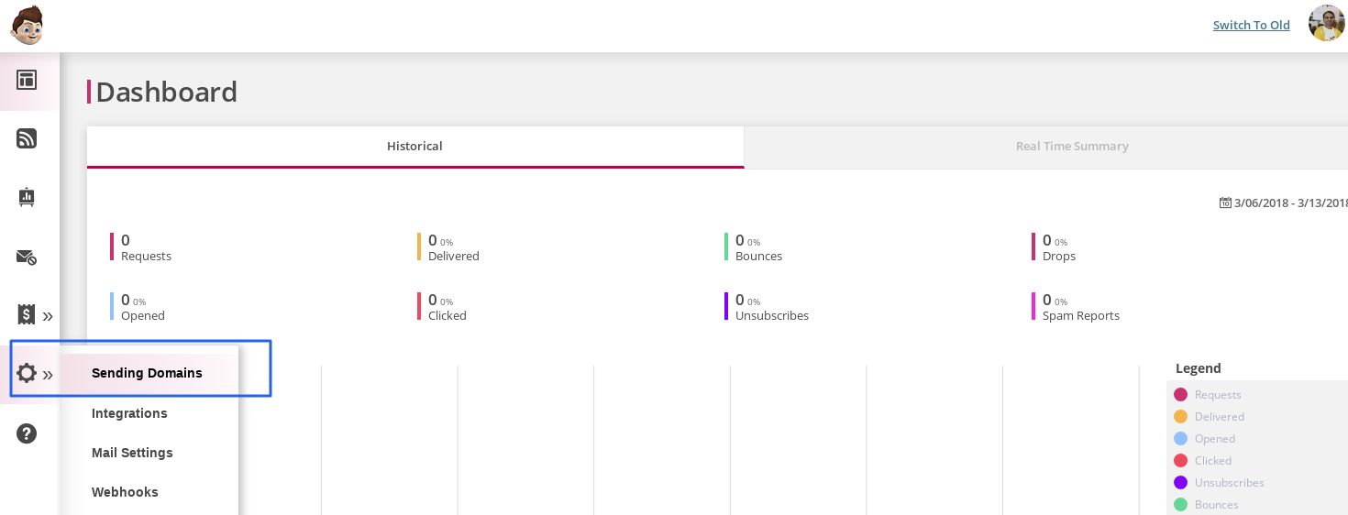Open the settings gear sidebar icon

[x=27, y=373]
